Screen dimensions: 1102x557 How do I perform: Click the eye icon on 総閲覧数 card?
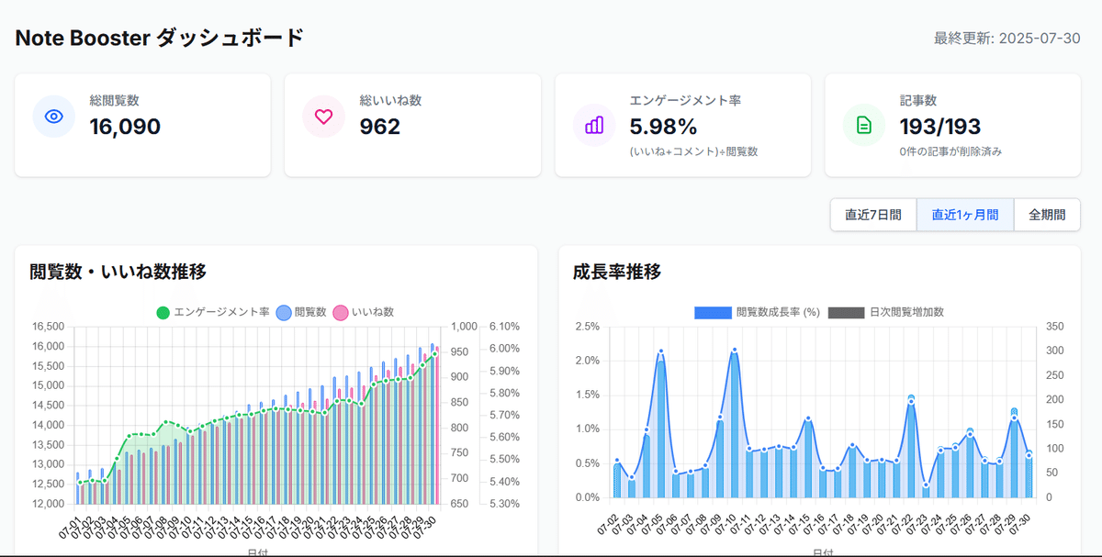(x=53, y=117)
